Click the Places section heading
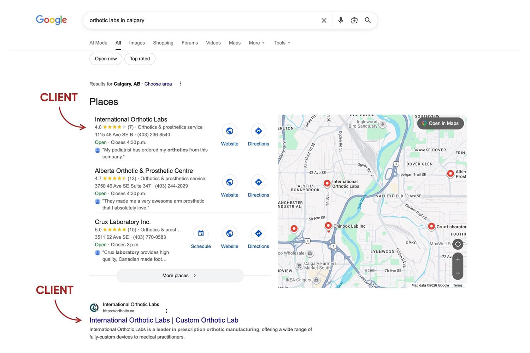 (x=104, y=102)
